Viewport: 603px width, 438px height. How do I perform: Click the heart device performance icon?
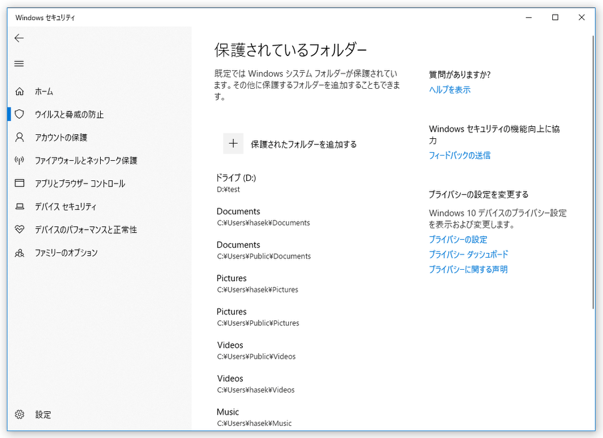tap(19, 230)
